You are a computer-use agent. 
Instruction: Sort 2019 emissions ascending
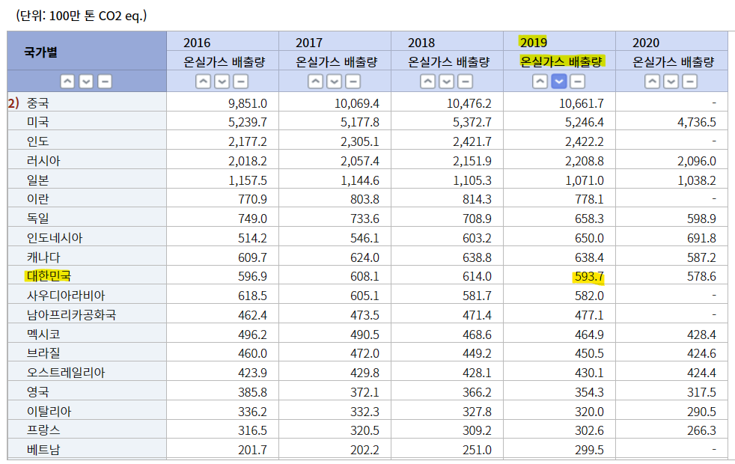(540, 82)
